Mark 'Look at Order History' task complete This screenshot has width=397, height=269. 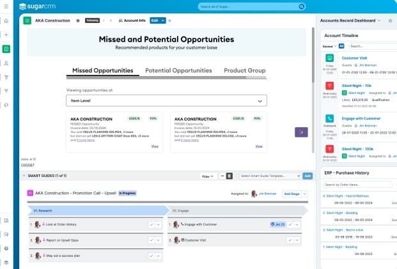(151, 224)
